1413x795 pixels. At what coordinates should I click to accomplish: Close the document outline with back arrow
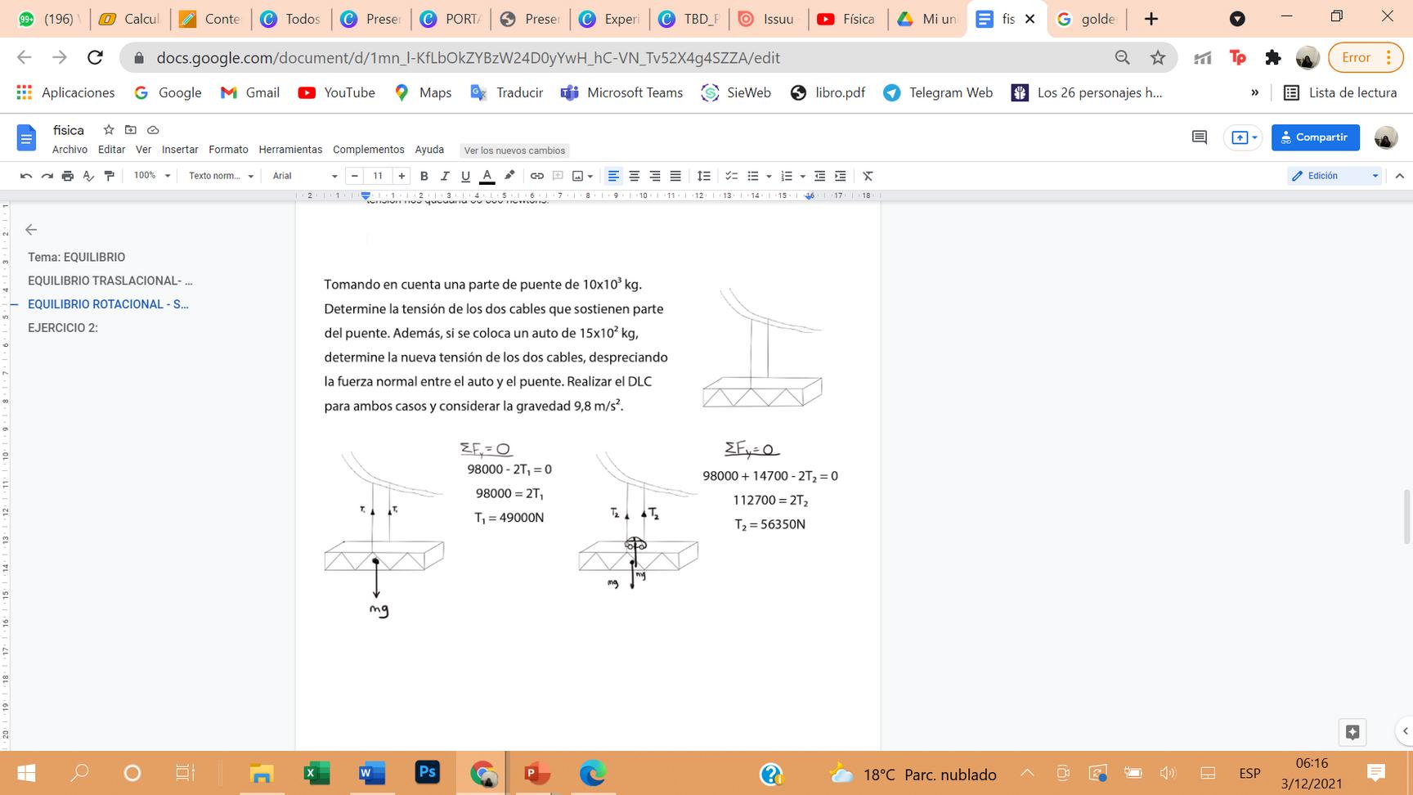(31, 230)
